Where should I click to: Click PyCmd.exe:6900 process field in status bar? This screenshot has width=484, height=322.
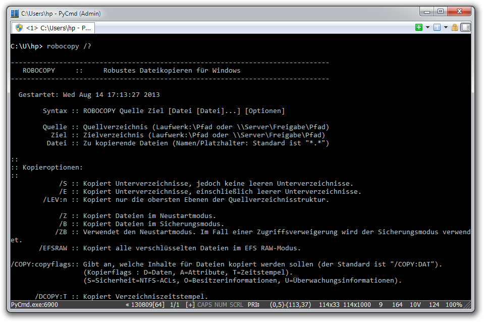[34, 305]
